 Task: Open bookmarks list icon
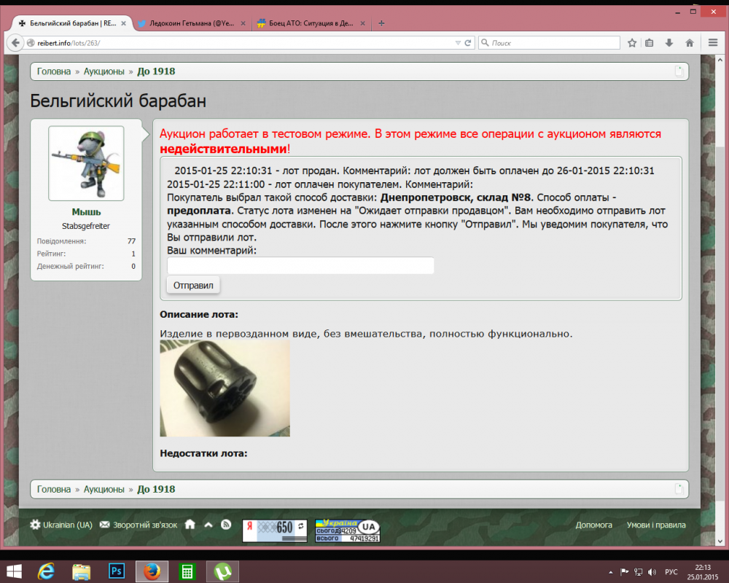click(650, 43)
